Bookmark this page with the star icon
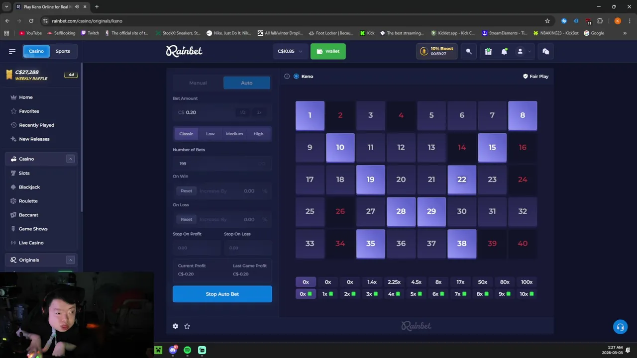This screenshot has height=358, width=637. point(547,21)
